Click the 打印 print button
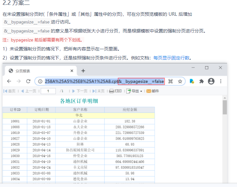Image resolution: width=237 pixels, height=187 pixels. point(115,91)
